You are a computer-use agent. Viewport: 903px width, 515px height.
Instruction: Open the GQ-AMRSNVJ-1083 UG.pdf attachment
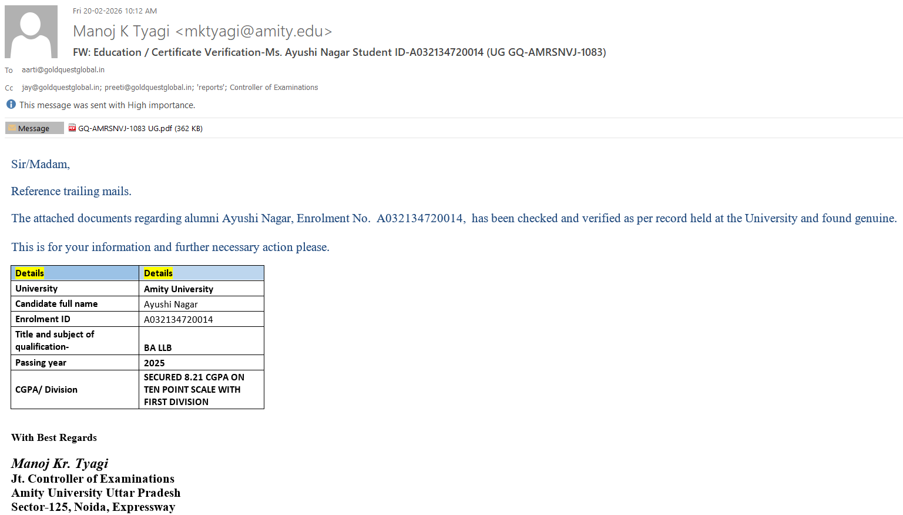[140, 128]
